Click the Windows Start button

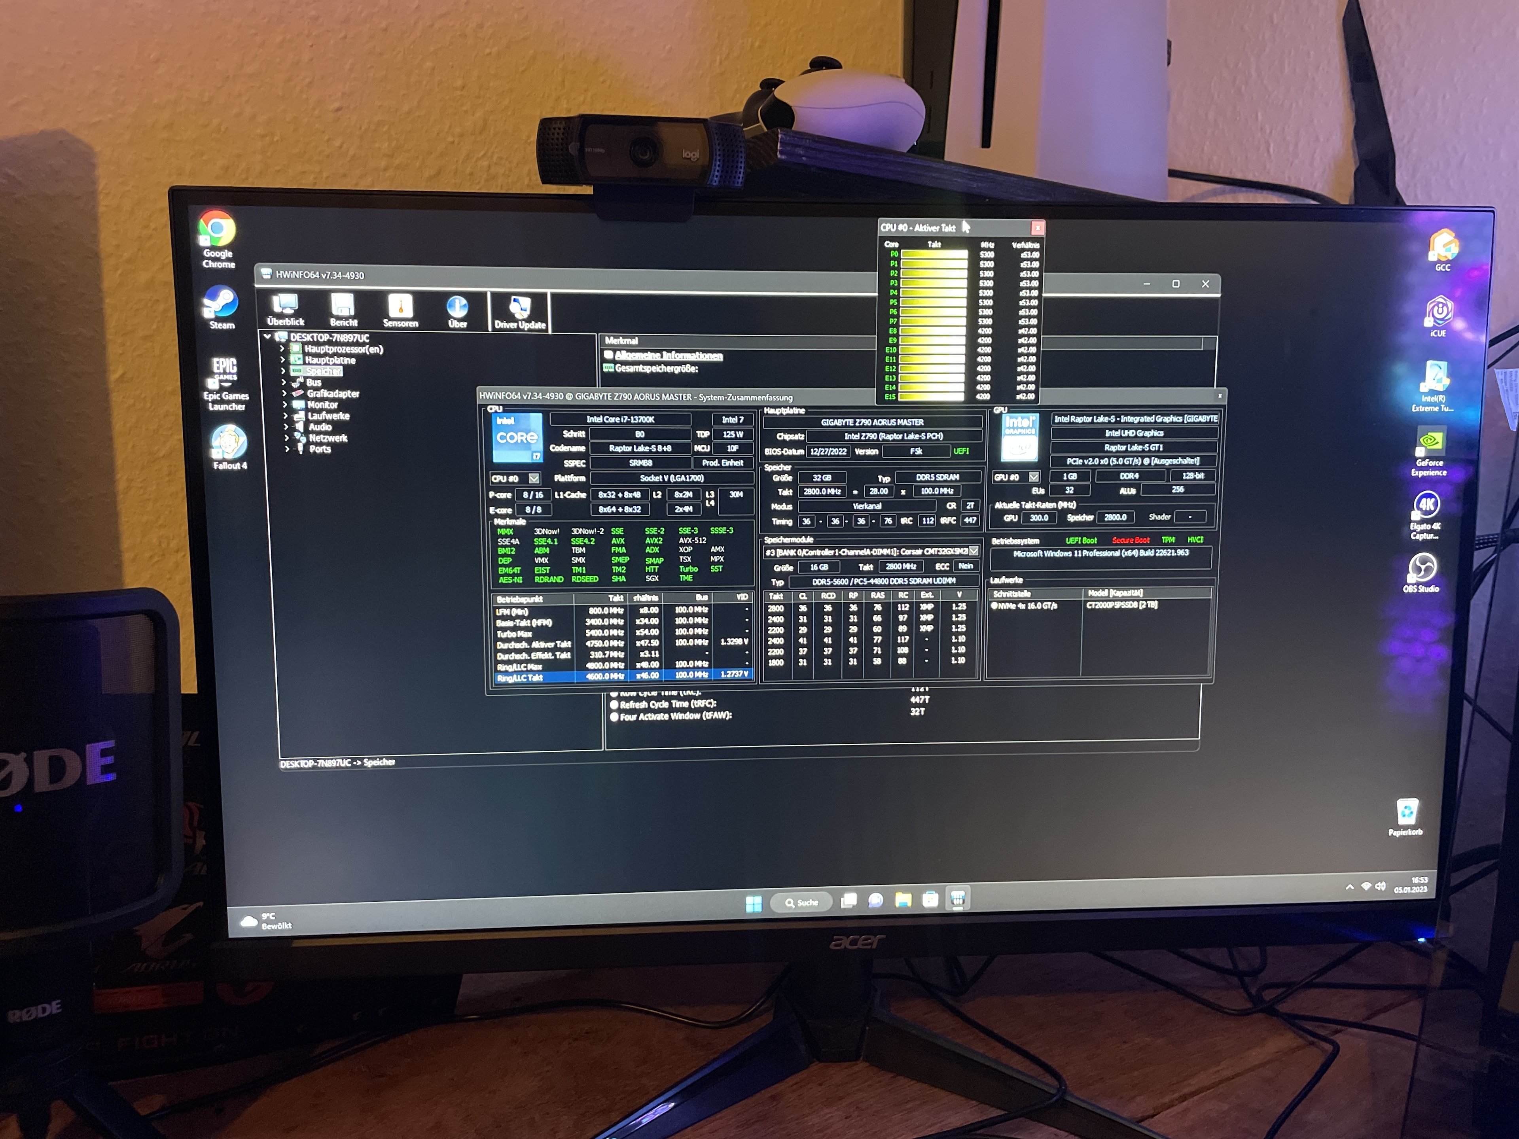coord(753,904)
